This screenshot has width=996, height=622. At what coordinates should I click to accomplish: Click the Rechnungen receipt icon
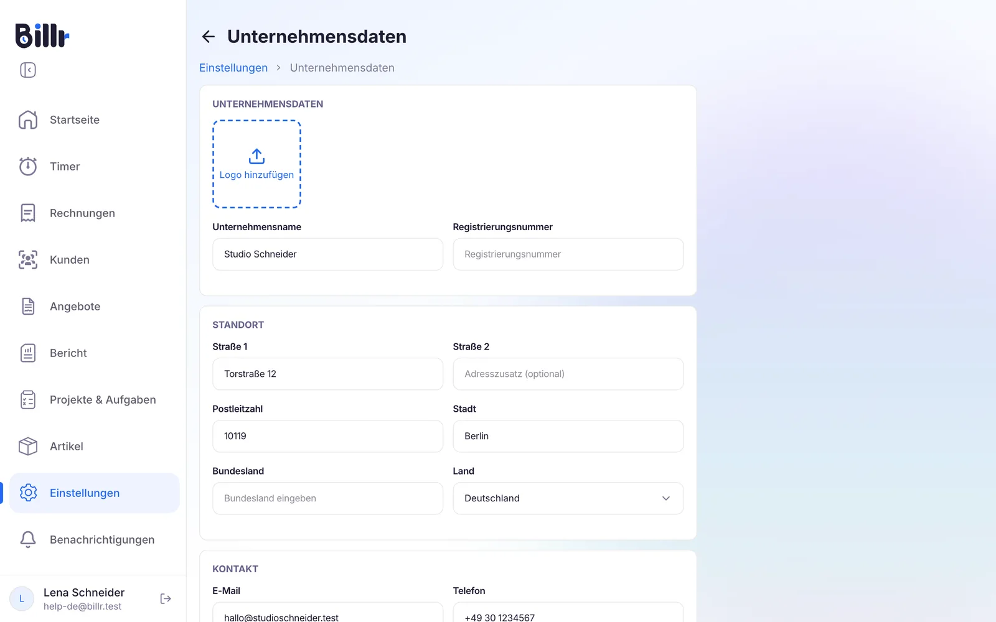coord(28,213)
